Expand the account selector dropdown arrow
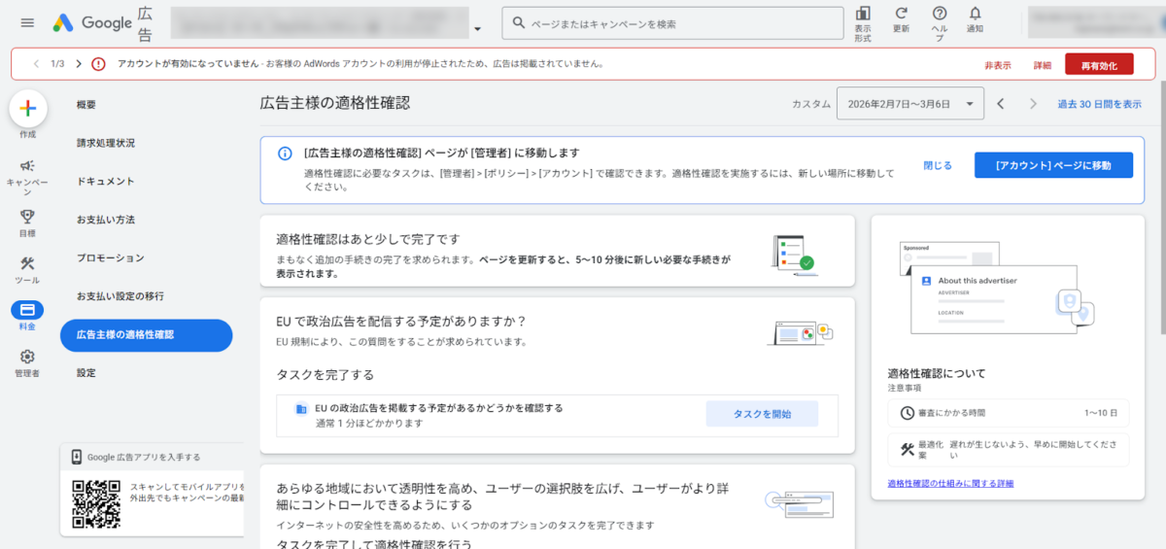Screen dimensions: 1166x549 click(477, 28)
